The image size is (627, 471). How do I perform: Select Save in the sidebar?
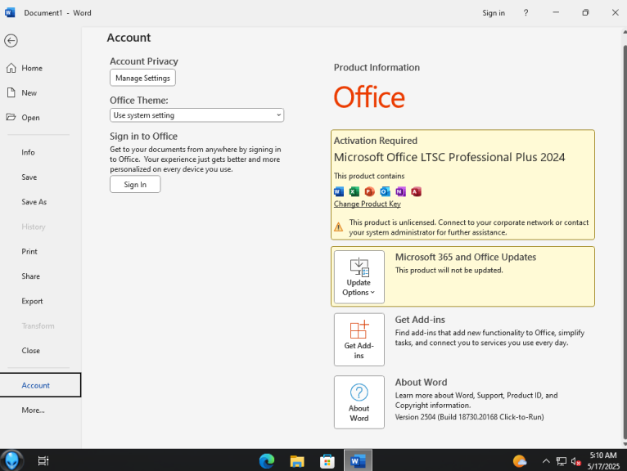pos(29,177)
